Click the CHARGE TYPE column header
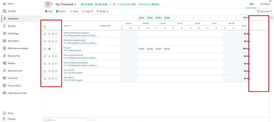274x122 pixels. point(105,26)
